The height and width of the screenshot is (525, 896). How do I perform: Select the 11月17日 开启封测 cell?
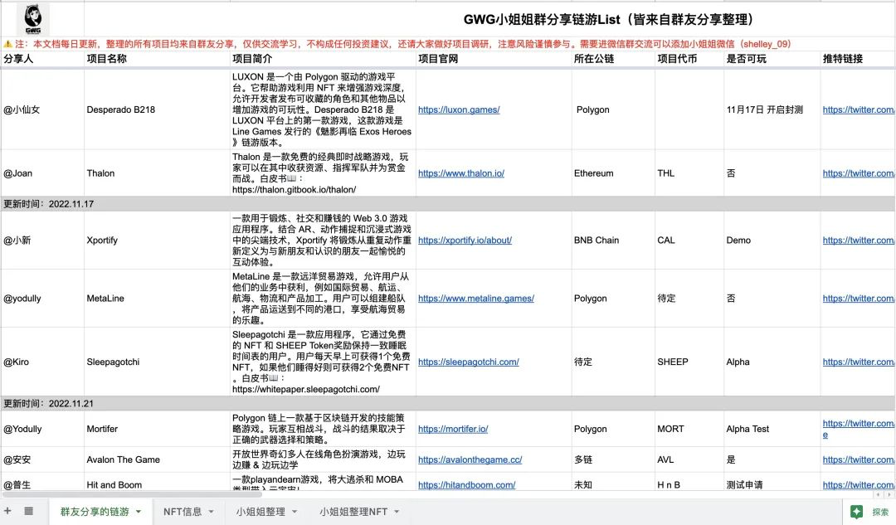pos(772,109)
